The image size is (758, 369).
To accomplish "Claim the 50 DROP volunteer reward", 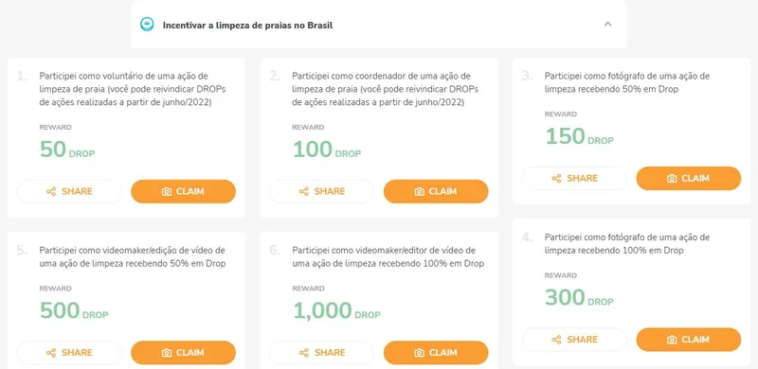I will [x=183, y=191].
